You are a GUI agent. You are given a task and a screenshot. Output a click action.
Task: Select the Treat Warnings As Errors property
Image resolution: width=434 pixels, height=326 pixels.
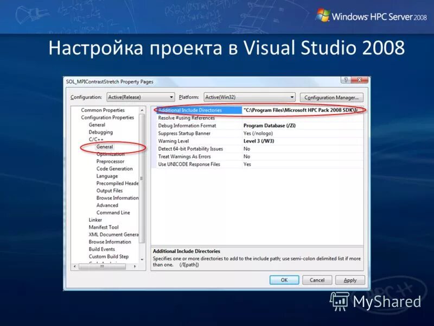pyautogui.click(x=184, y=156)
